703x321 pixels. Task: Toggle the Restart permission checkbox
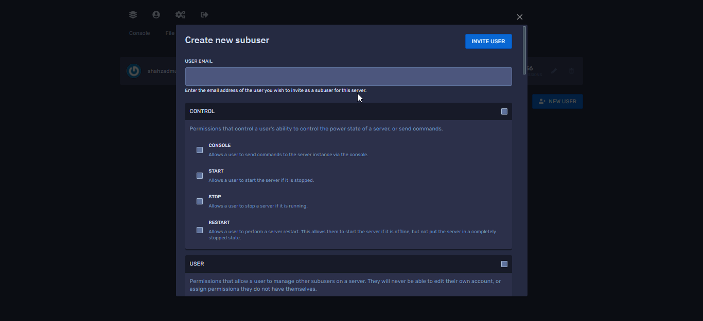pyautogui.click(x=200, y=230)
